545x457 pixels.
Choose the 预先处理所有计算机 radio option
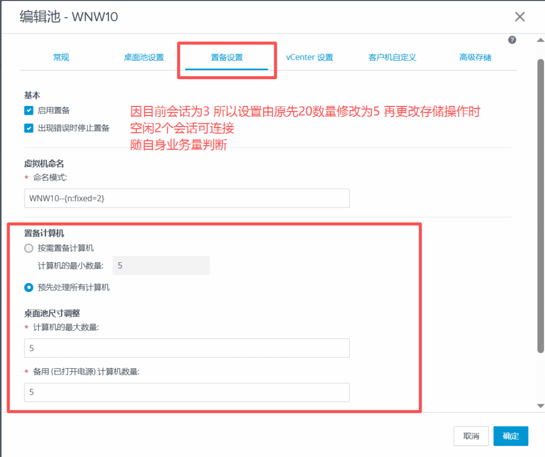(x=29, y=287)
